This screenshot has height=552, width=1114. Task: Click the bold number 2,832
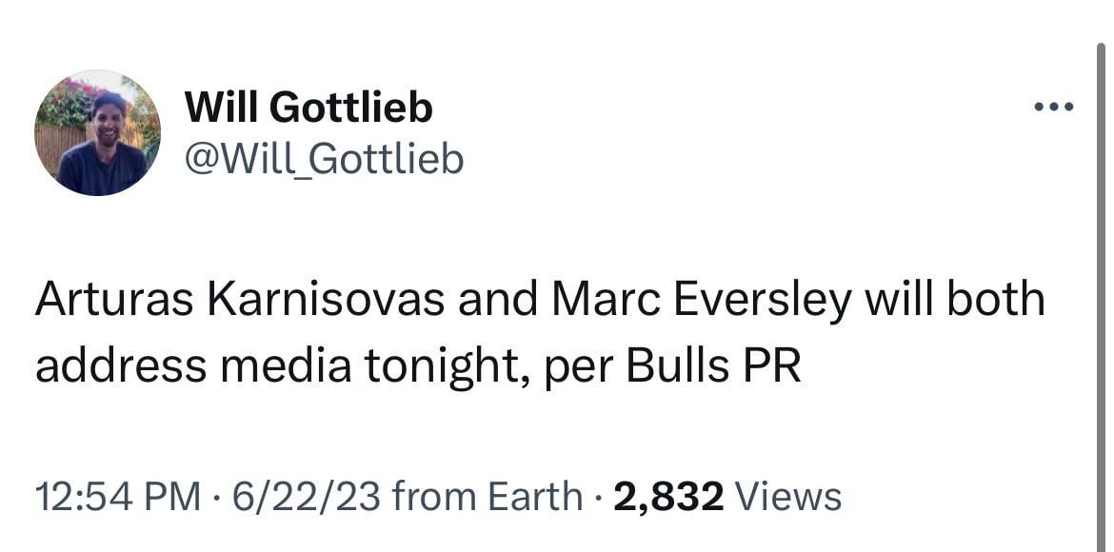click(x=668, y=496)
